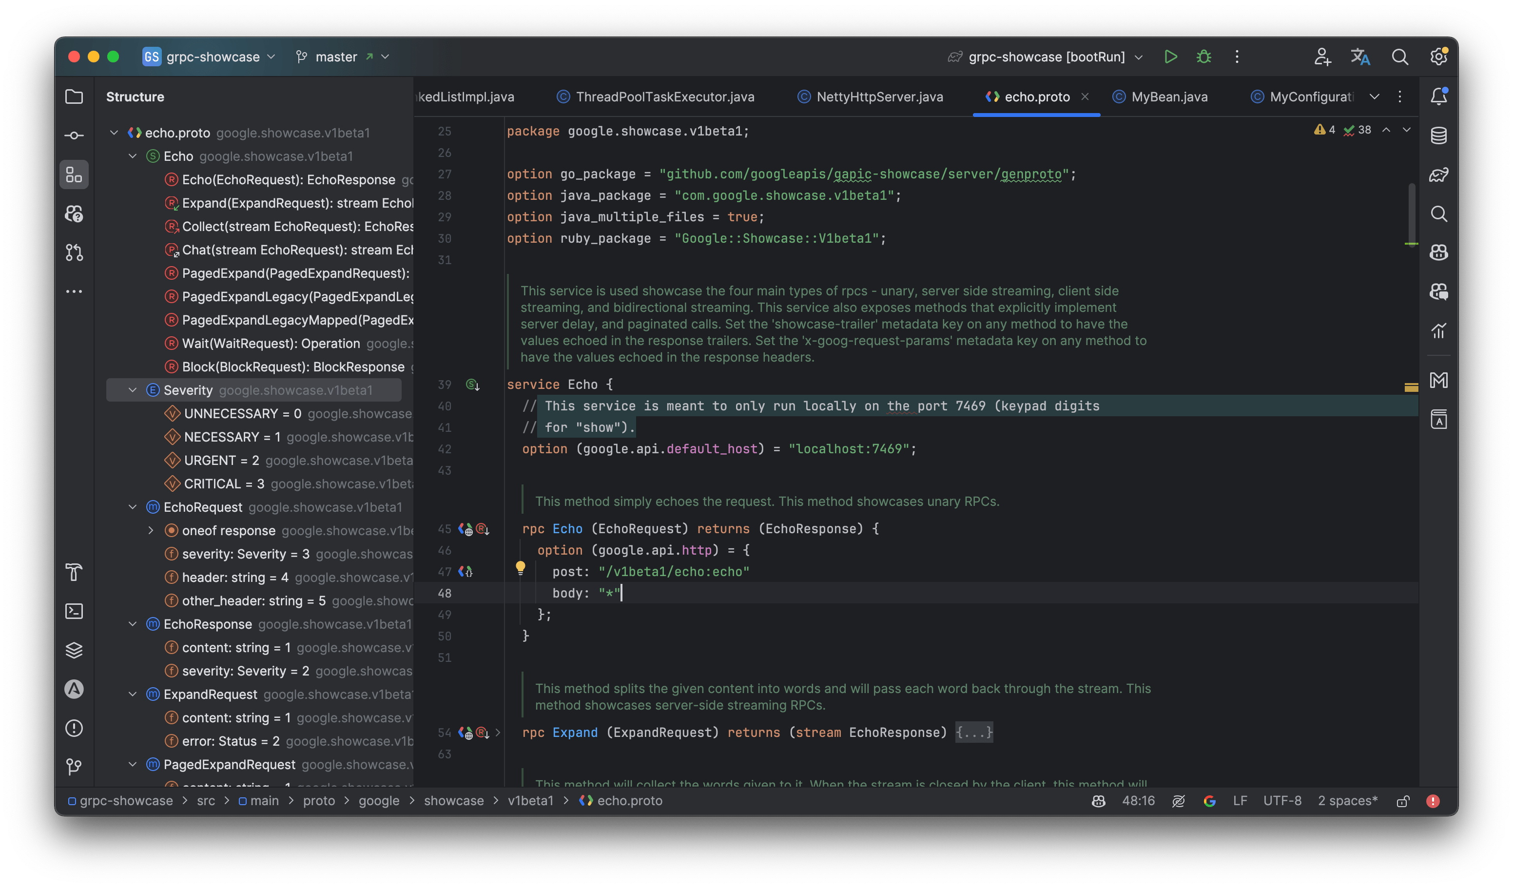Image resolution: width=1513 pixels, height=888 pixels.
Task: Open the Structure tool window icon
Action: click(74, 174)
